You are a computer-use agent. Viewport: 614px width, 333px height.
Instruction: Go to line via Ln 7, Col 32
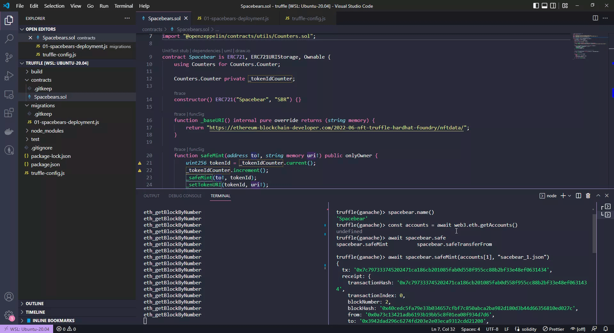(x=443, y=329)
